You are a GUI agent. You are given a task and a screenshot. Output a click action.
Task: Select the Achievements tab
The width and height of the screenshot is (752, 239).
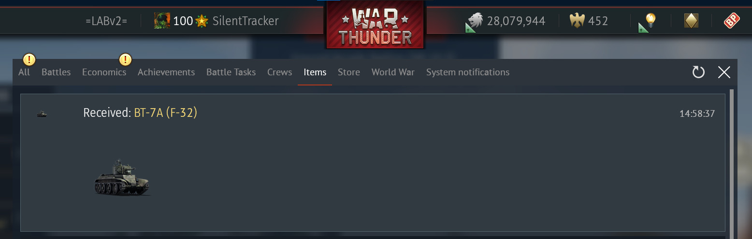point(166,72)
